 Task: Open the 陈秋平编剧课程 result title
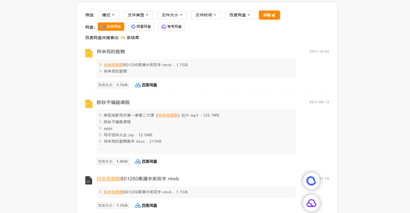coord(113,102)
